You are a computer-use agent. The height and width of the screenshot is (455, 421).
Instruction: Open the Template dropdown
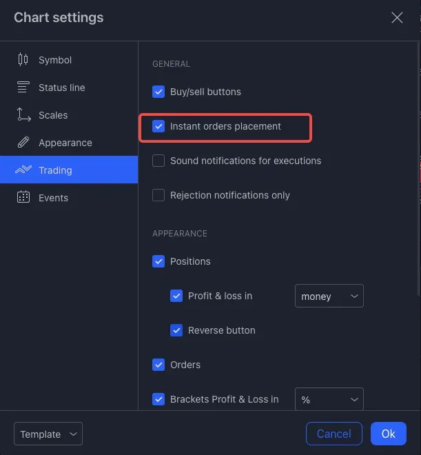click(x=48, y=434)
